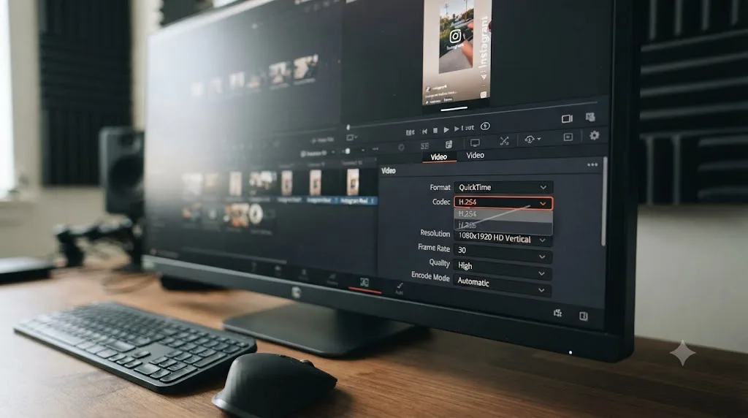Click the top-right overlapping windows icon
Image resolution: width=748 pixels, height=418 pixels.
[x=590, y=117]
